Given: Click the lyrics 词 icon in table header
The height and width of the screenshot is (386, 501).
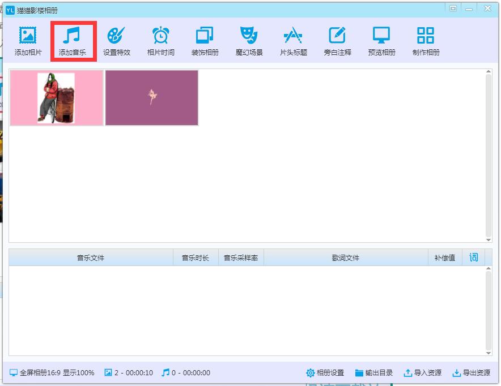Looking at the screenshot, I should [473, 258].
